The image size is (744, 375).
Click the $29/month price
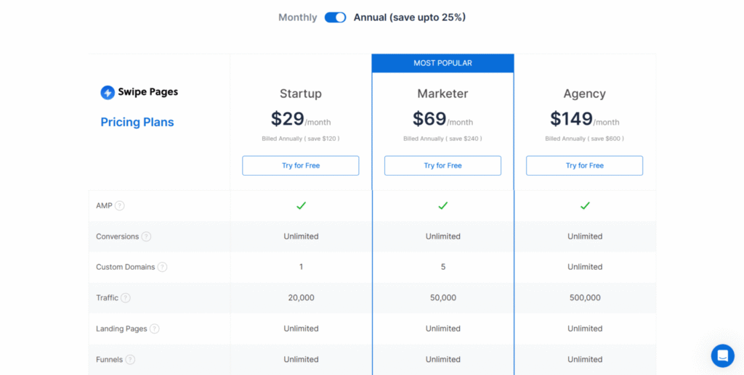pos(301,119)
